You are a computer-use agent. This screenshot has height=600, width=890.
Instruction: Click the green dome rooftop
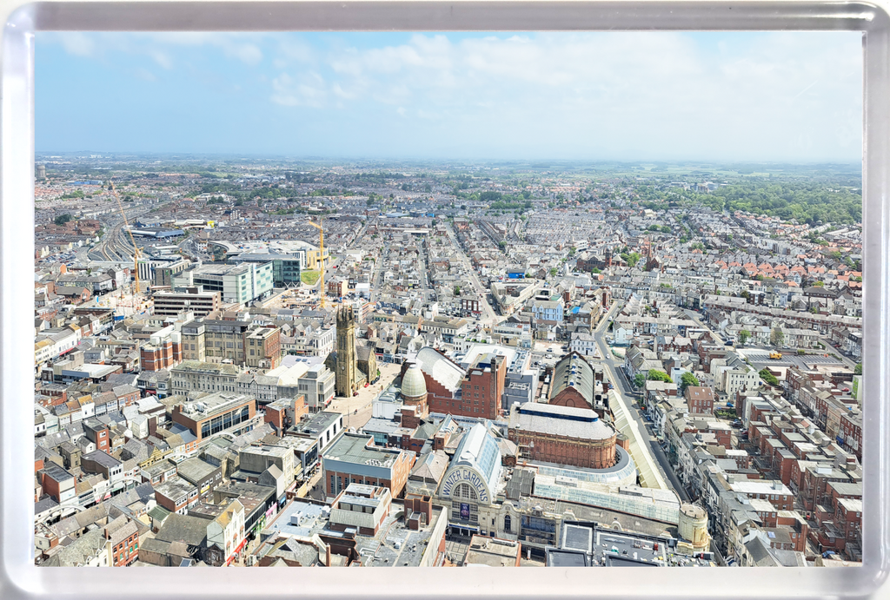tap(413, 382)
